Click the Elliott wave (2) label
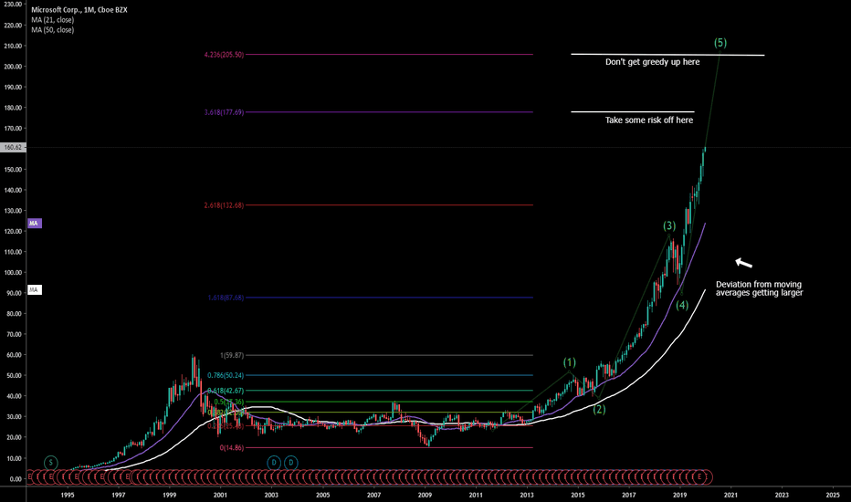 pyautogui.click(x=599, y=409)
